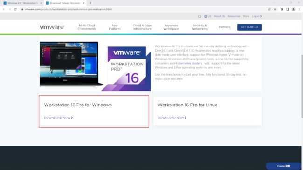Click the globe US region selector

click(207, 16)
